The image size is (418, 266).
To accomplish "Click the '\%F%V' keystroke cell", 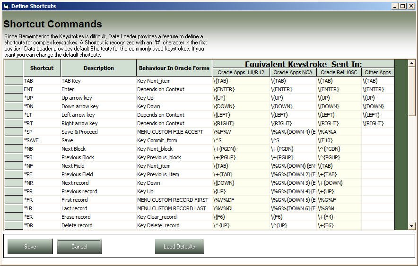I will (241, 132).
